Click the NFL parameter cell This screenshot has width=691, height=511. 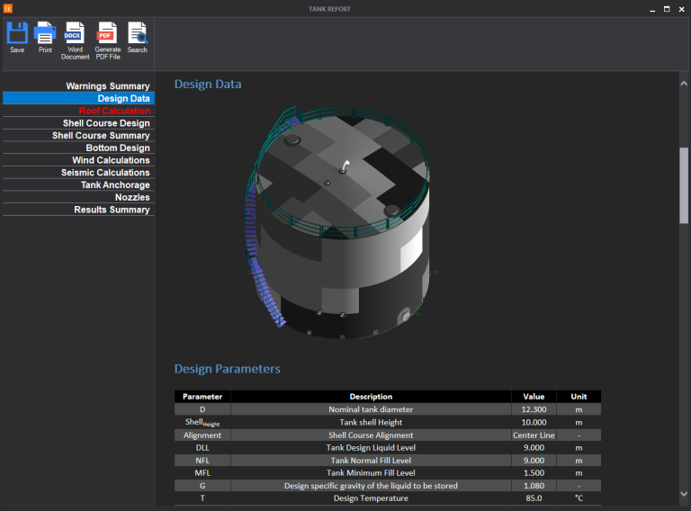tap(202, 461)
